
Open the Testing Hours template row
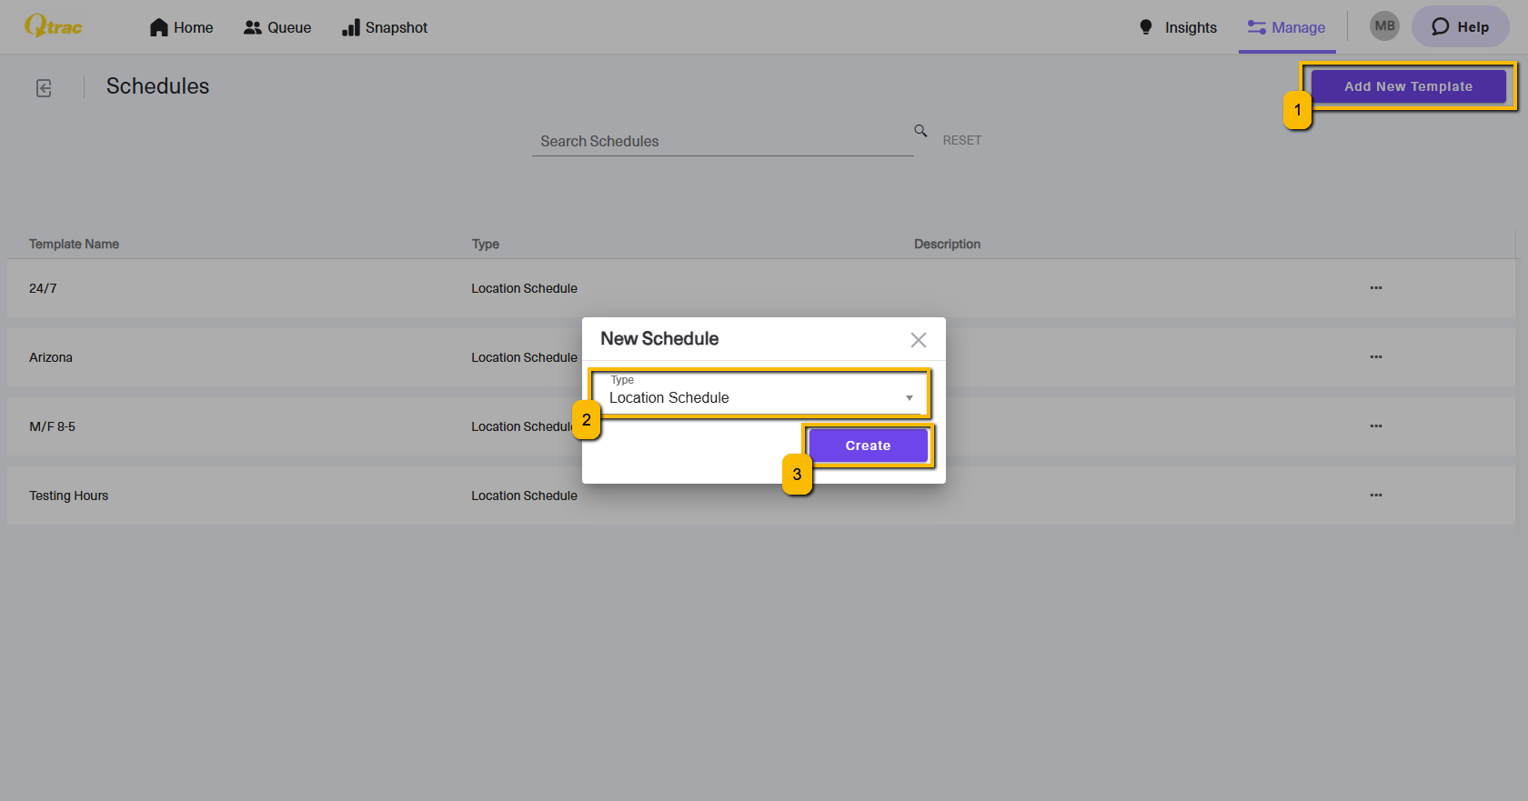pyautogui.click(x=761, y=496)
